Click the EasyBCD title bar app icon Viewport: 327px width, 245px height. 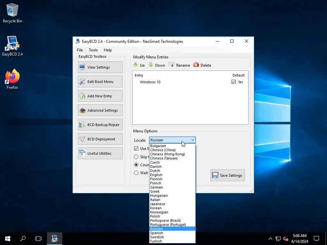[78, 41]
